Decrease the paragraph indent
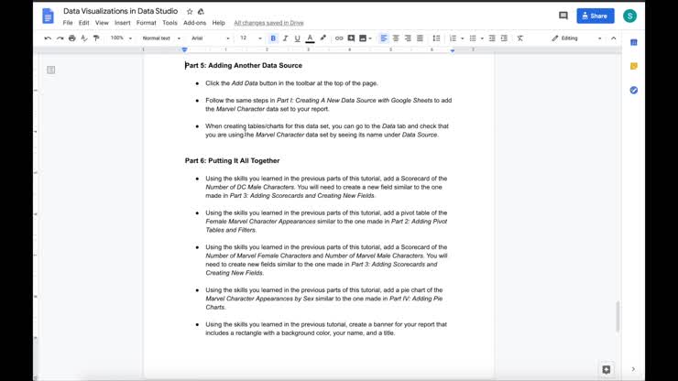Viewport: 678px width, 381px height. coord(492,38)
